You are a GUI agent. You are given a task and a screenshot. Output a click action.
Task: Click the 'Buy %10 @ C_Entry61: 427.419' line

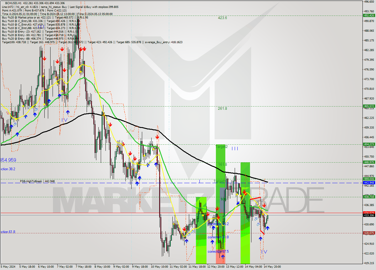point(41,24)
